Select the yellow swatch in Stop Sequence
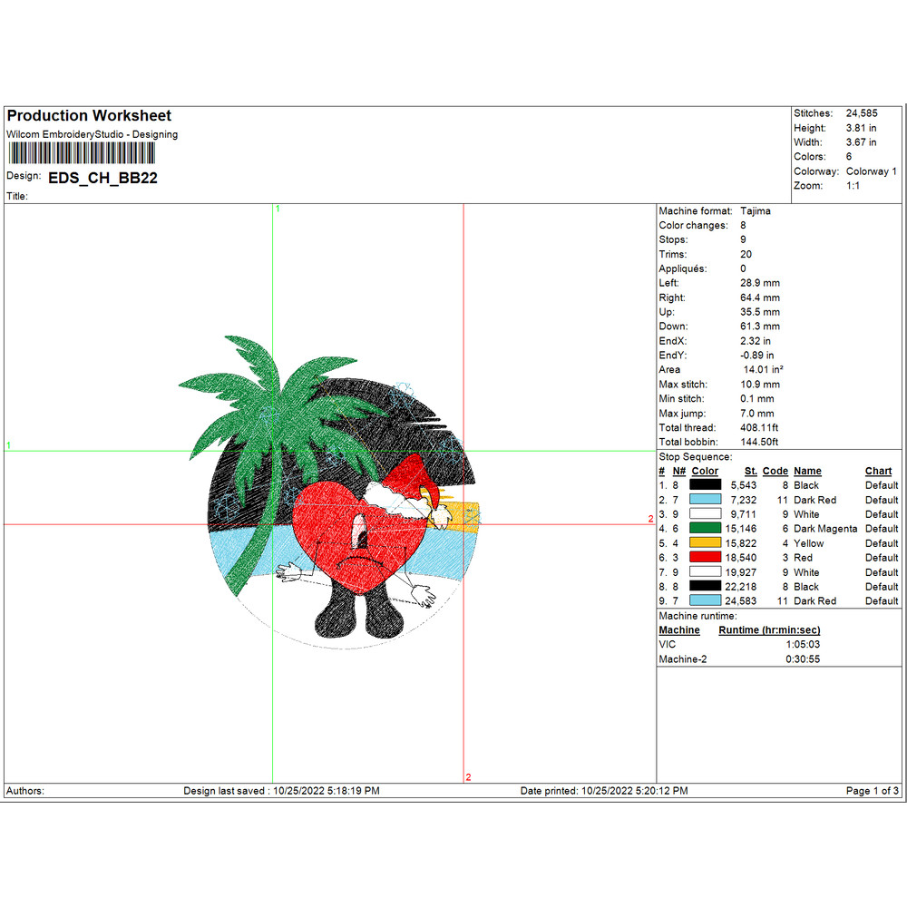The height and width of the screenshot is (907, 907). pos(706,543)
